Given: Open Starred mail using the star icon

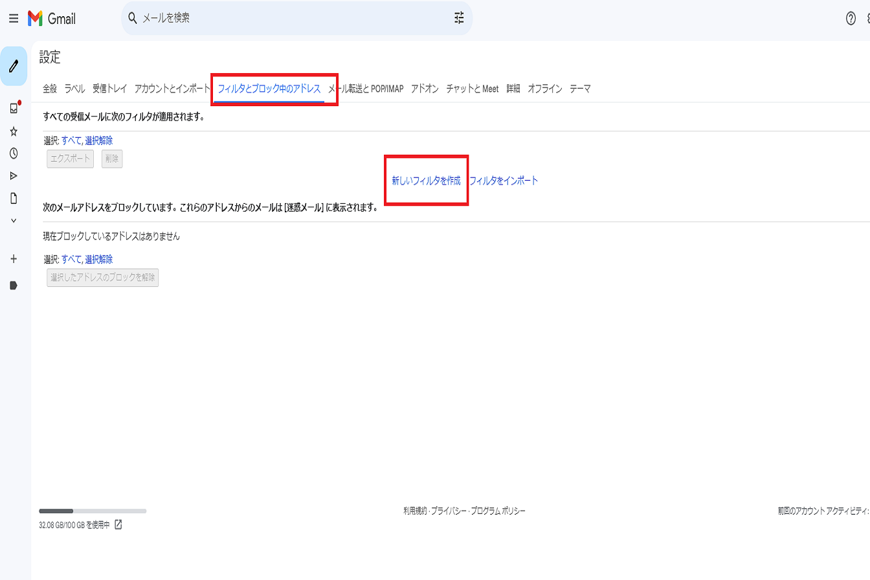Looking at the screenshot, I should click(14, 132).
